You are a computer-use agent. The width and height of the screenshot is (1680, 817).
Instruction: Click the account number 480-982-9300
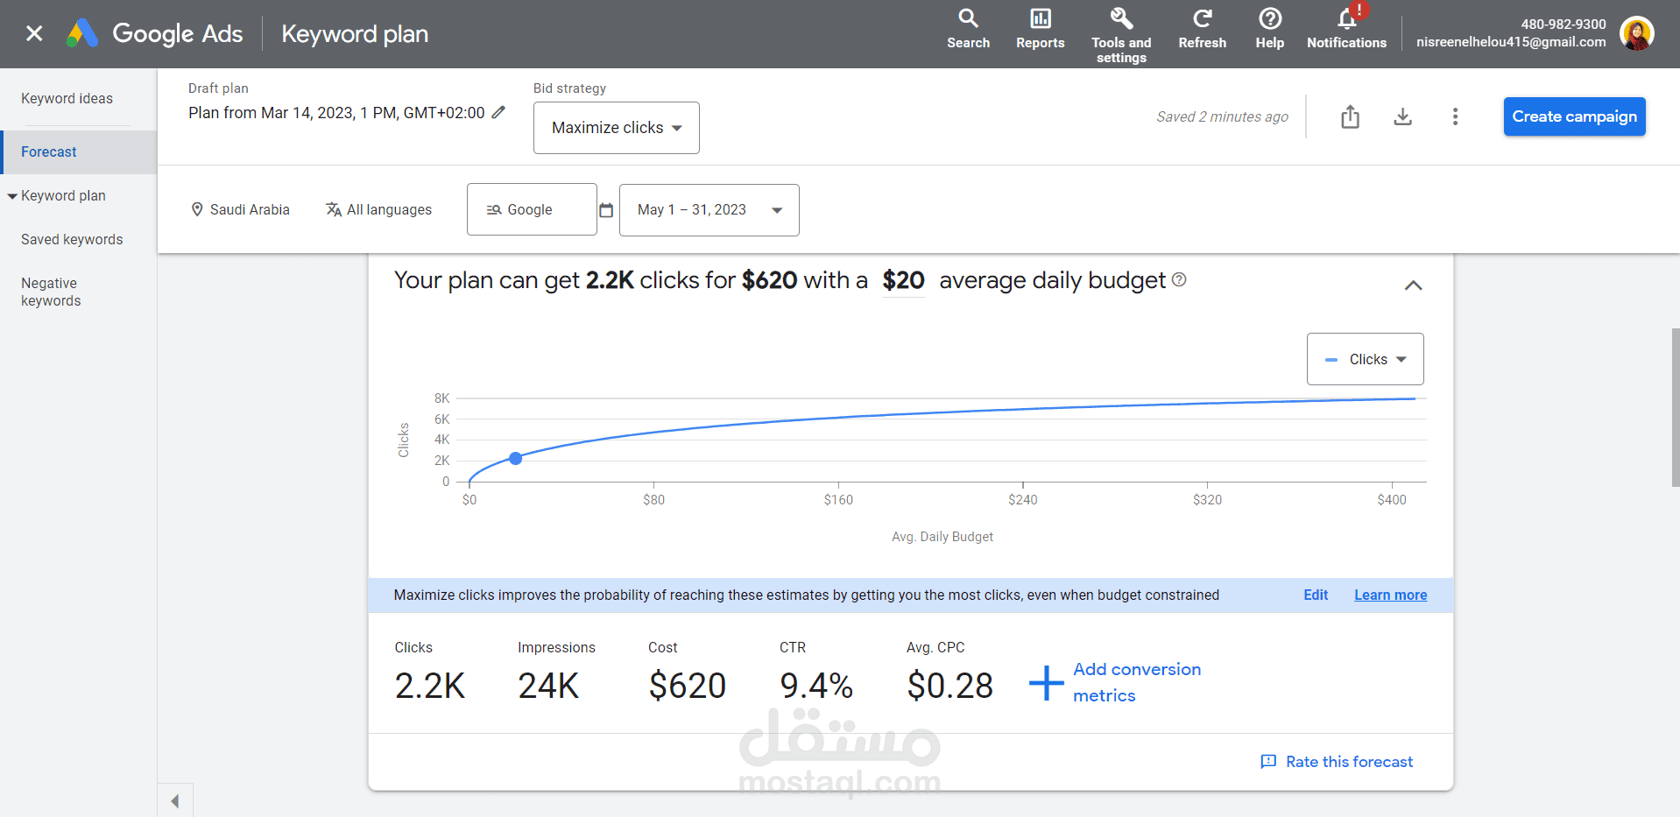click(x=1564, y=25)
